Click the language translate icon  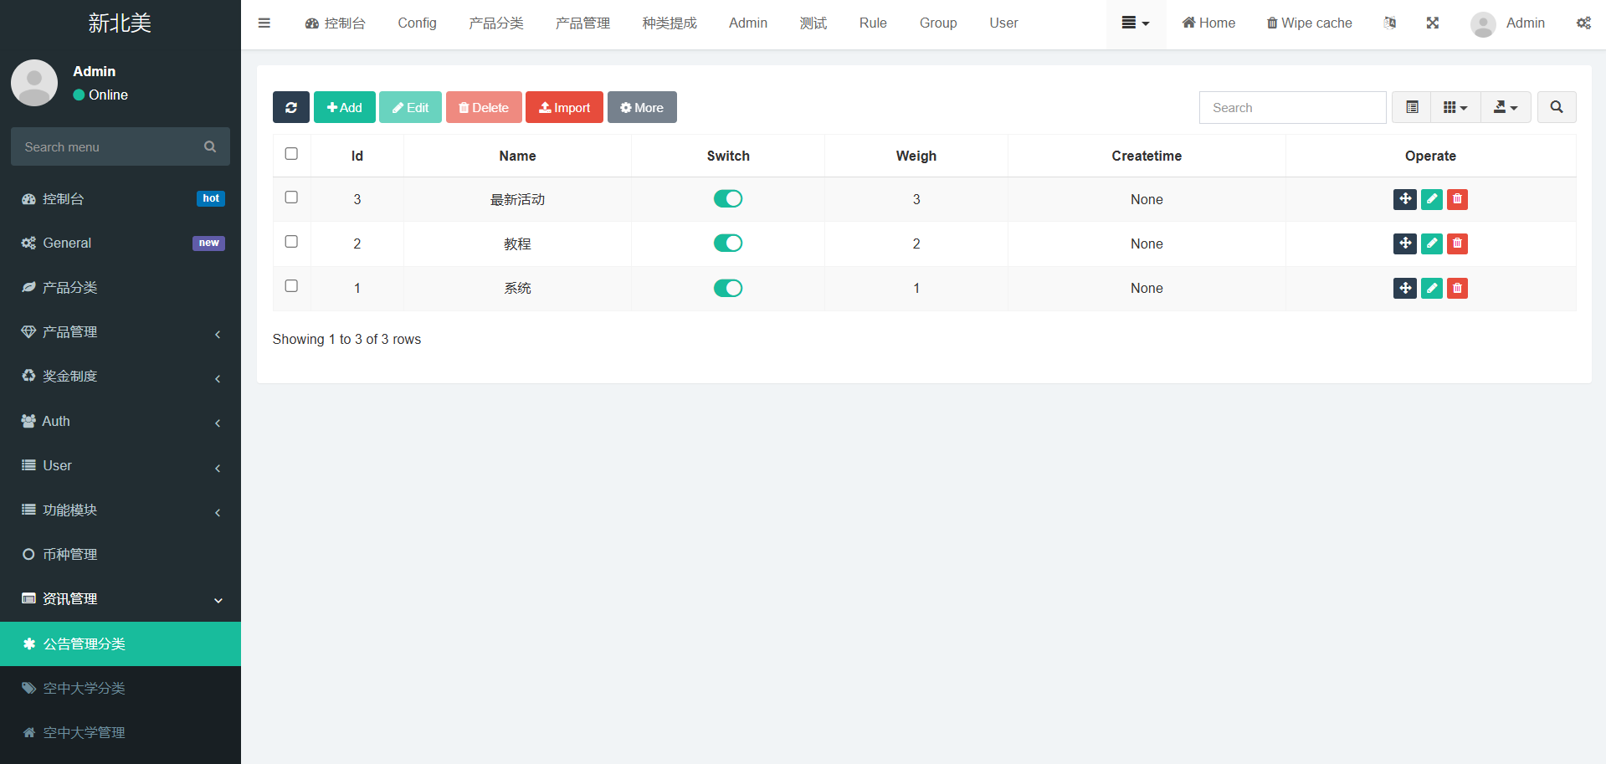click(1389, 23)
